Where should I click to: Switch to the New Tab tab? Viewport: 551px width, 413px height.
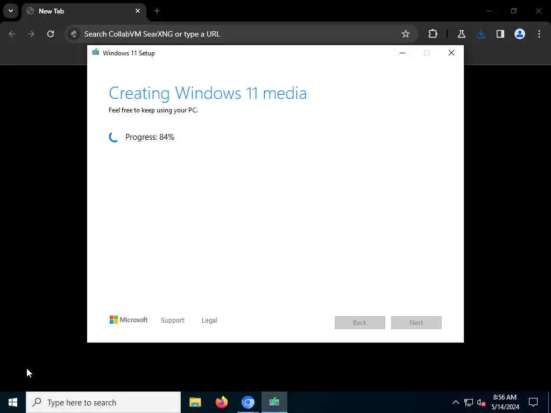coord(84,11)
